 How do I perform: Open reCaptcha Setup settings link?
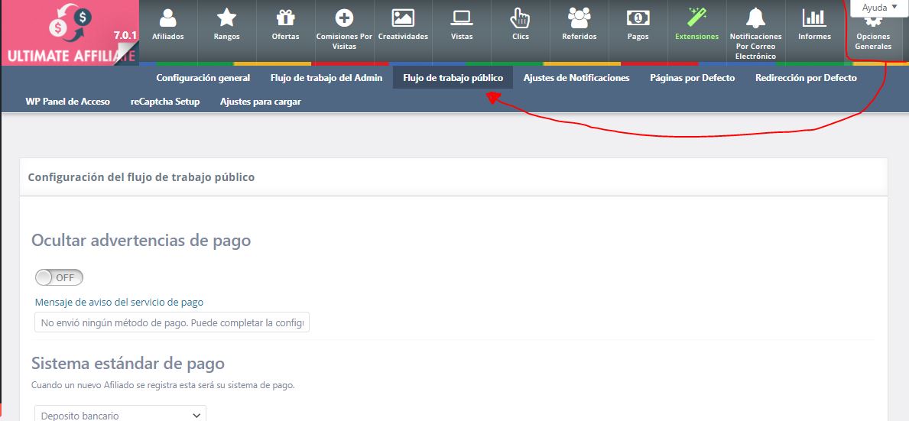point(165,102)
